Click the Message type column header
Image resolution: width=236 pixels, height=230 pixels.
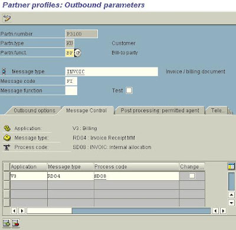click(71, 167)
